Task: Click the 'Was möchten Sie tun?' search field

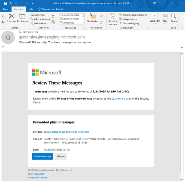Action: [52, 9]
